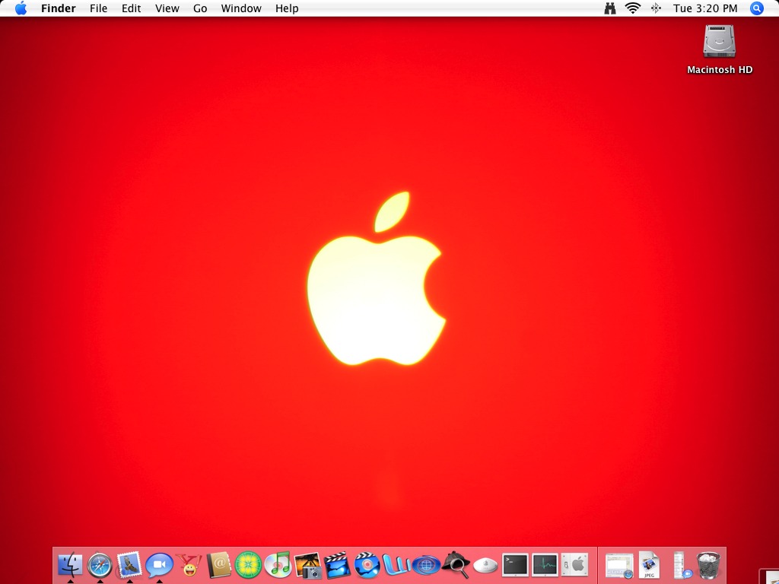Open AirPort base station utility icon

(x=485, y=565)
